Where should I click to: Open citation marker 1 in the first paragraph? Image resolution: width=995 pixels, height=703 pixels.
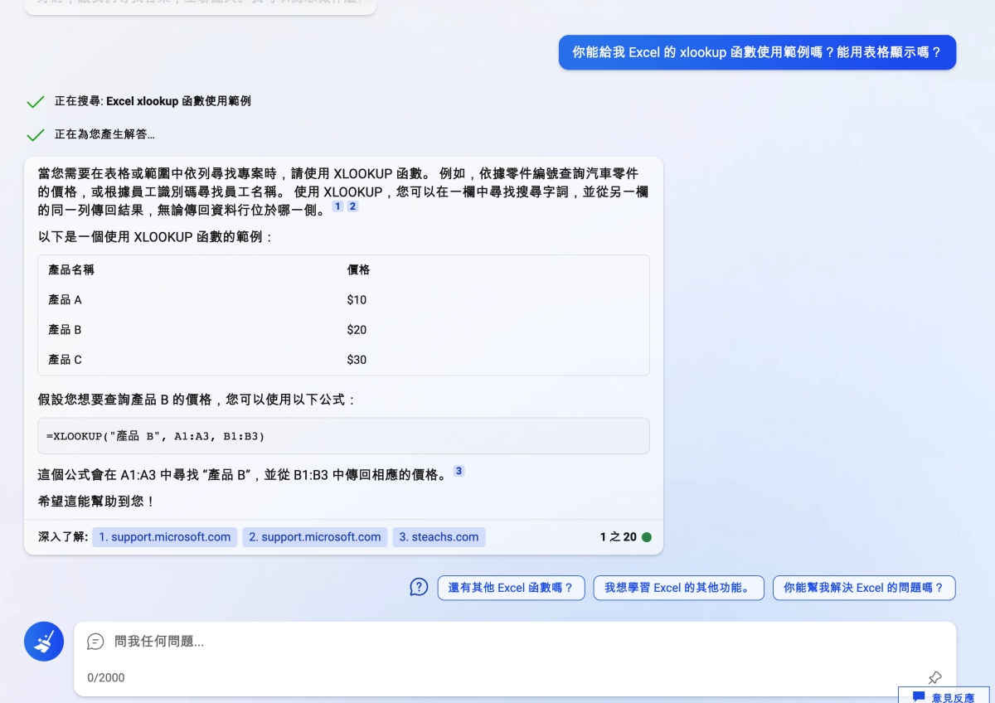(337, 206)
